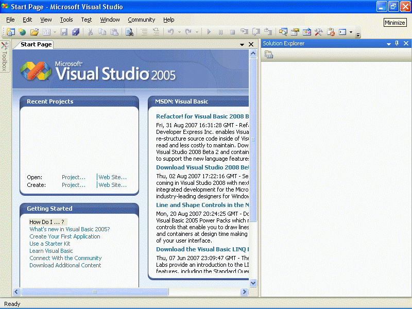Open the Test menu

pos(86,20)
